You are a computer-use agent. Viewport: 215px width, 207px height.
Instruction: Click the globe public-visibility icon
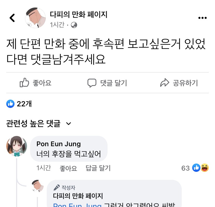pyautogui.click(x=74, y=25)
